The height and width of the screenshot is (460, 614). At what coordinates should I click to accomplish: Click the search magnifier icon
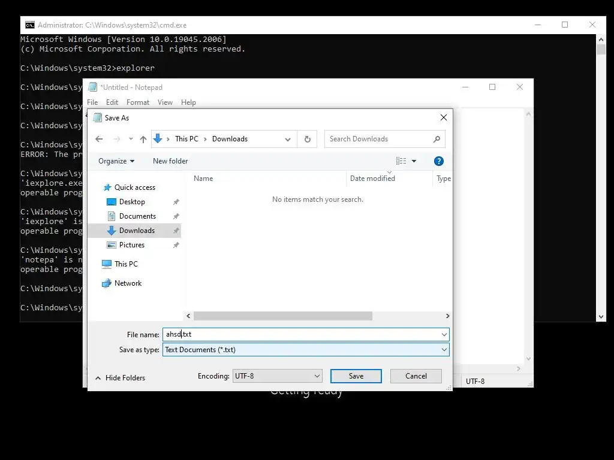click(x=437, y=139)
